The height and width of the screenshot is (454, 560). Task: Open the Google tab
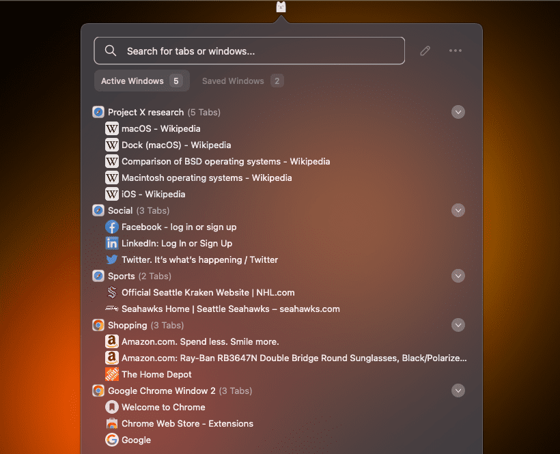[x=136, y=440]
